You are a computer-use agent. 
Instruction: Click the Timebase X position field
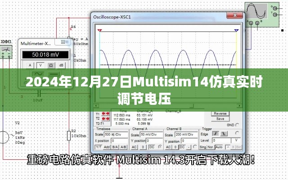point(119,141)
